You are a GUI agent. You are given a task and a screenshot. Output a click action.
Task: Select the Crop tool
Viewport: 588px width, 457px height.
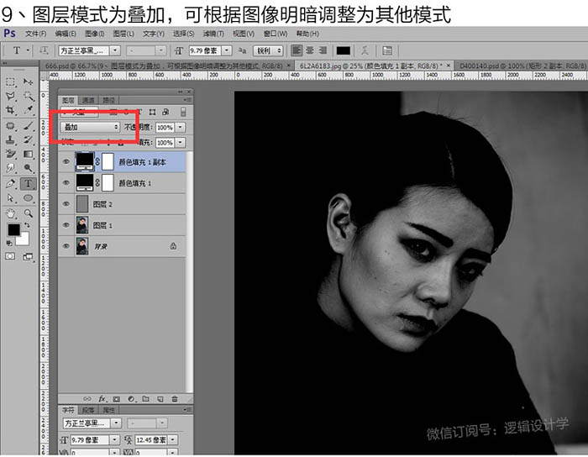coord(10,110)
